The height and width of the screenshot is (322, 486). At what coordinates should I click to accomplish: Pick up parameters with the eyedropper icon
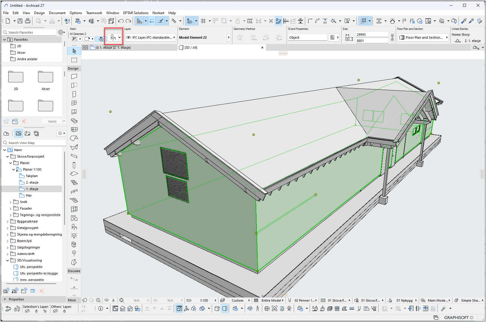[464, 21]
